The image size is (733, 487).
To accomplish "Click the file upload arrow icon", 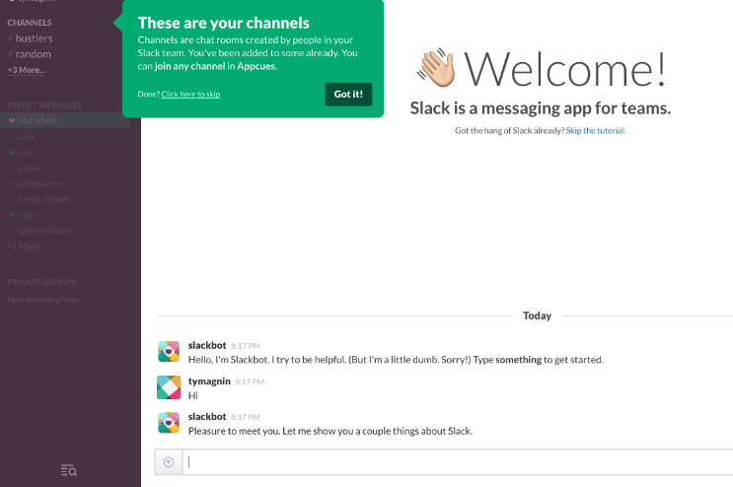I will point(169,462).
